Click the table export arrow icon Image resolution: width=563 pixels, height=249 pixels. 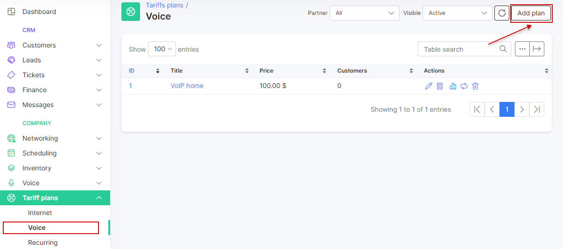[537, 49]
